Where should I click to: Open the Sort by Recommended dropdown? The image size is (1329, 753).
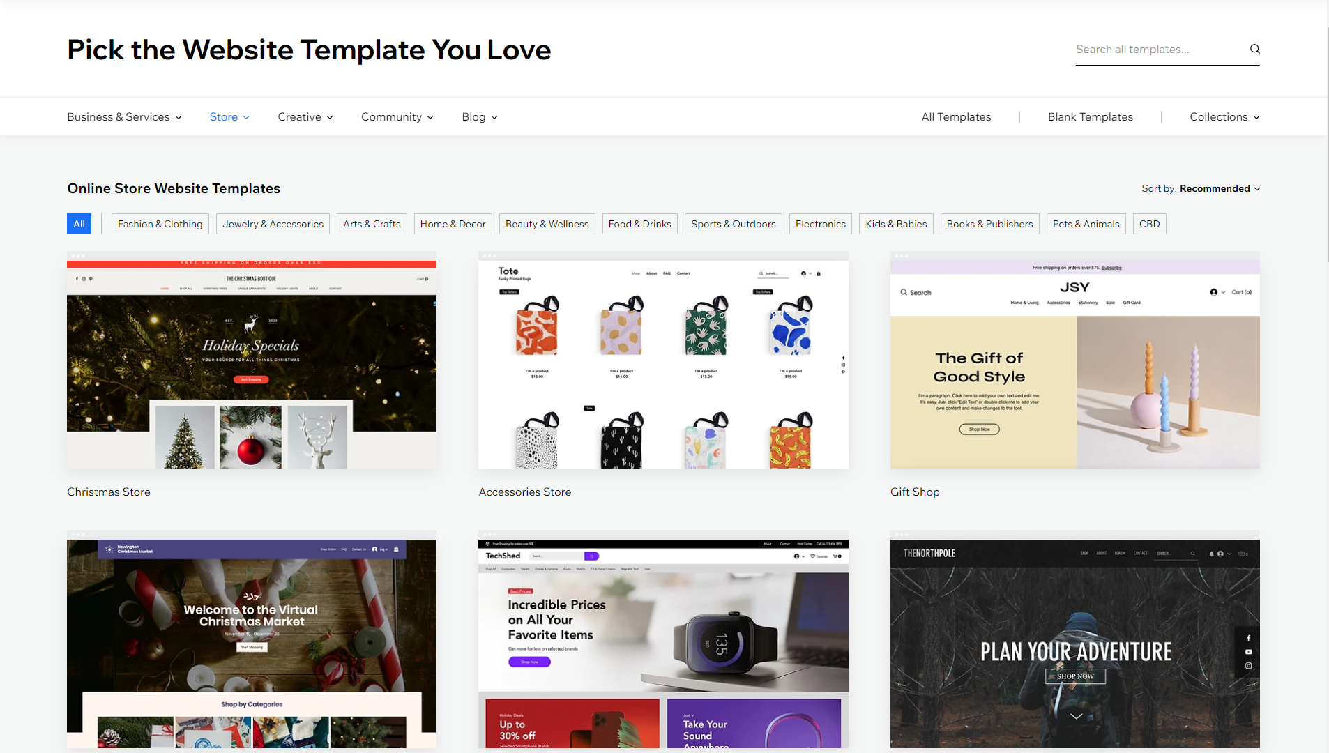[x=1201, y=188]
